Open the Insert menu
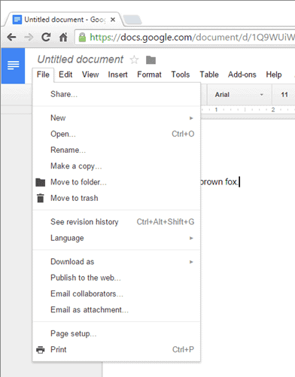 click(x=117, y=74)
